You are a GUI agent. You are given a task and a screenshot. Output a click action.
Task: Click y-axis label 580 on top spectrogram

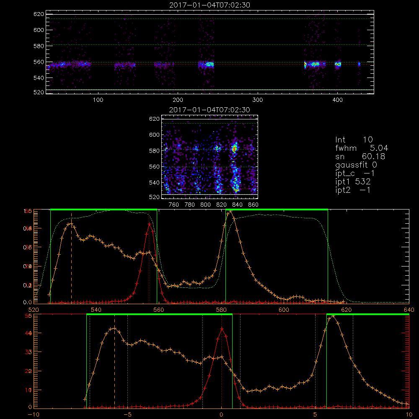pyautogui.click(x=39, y=46)
